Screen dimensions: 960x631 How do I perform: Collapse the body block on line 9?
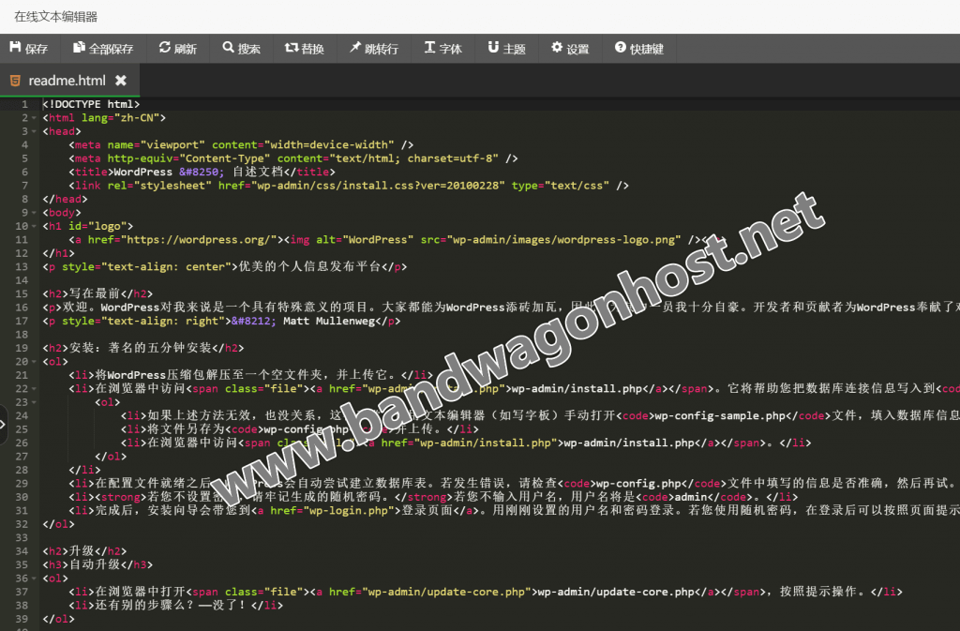pos(35,213)
